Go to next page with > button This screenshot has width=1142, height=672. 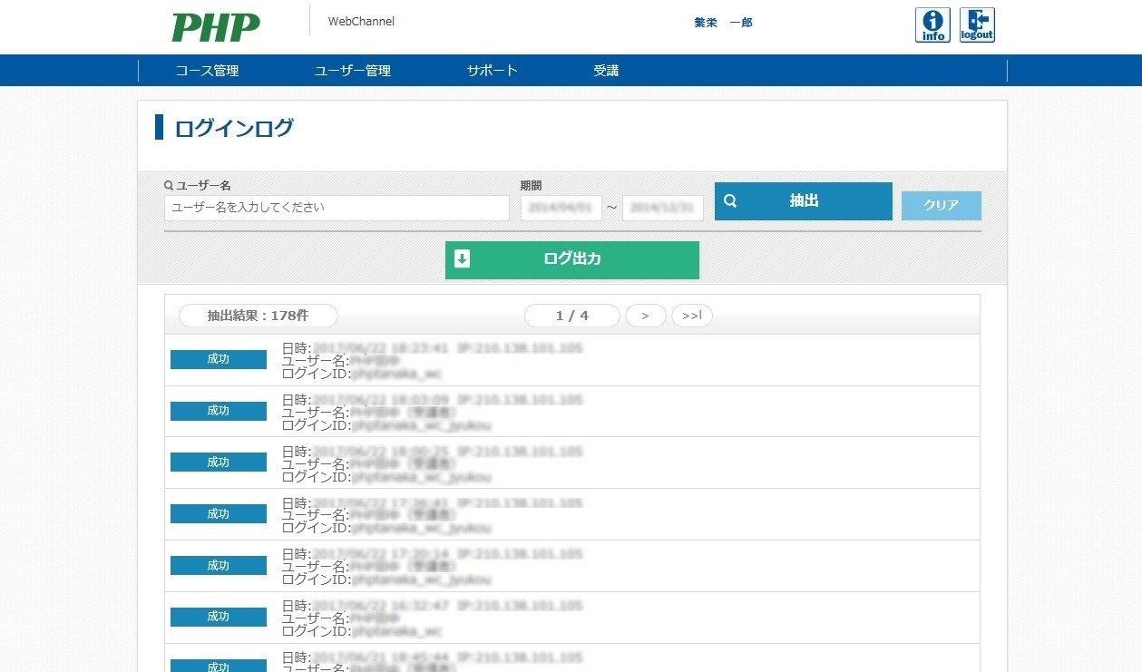(646, 316)
